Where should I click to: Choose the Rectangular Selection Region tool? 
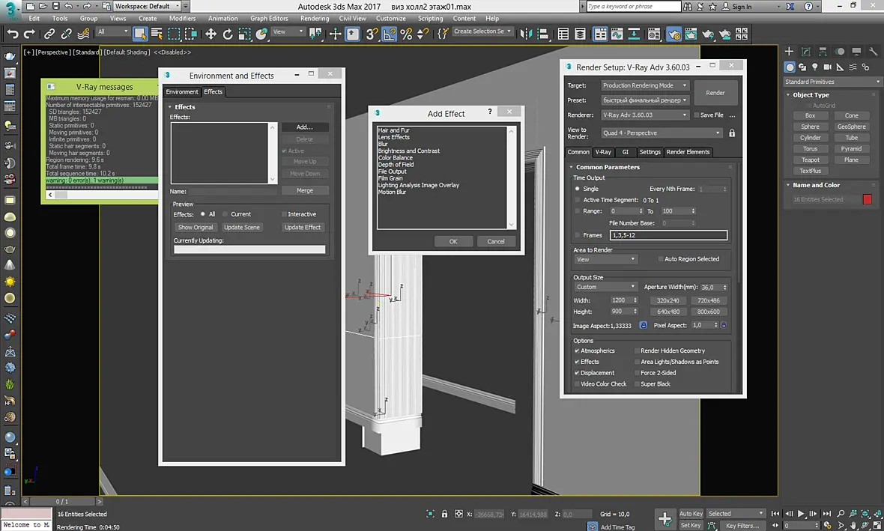[x=174, y=34]
